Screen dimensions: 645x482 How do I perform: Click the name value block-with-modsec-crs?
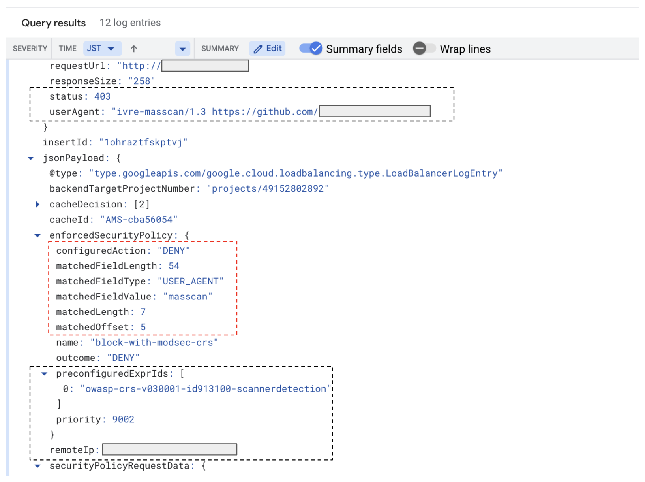pos(154,343)
